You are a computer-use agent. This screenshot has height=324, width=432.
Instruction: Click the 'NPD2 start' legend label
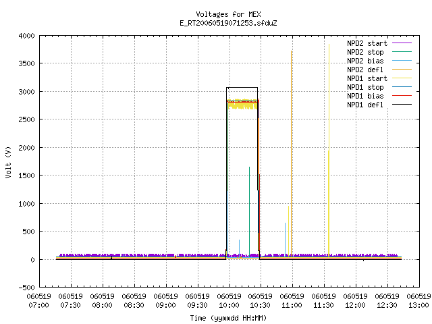tap(367, 43)
